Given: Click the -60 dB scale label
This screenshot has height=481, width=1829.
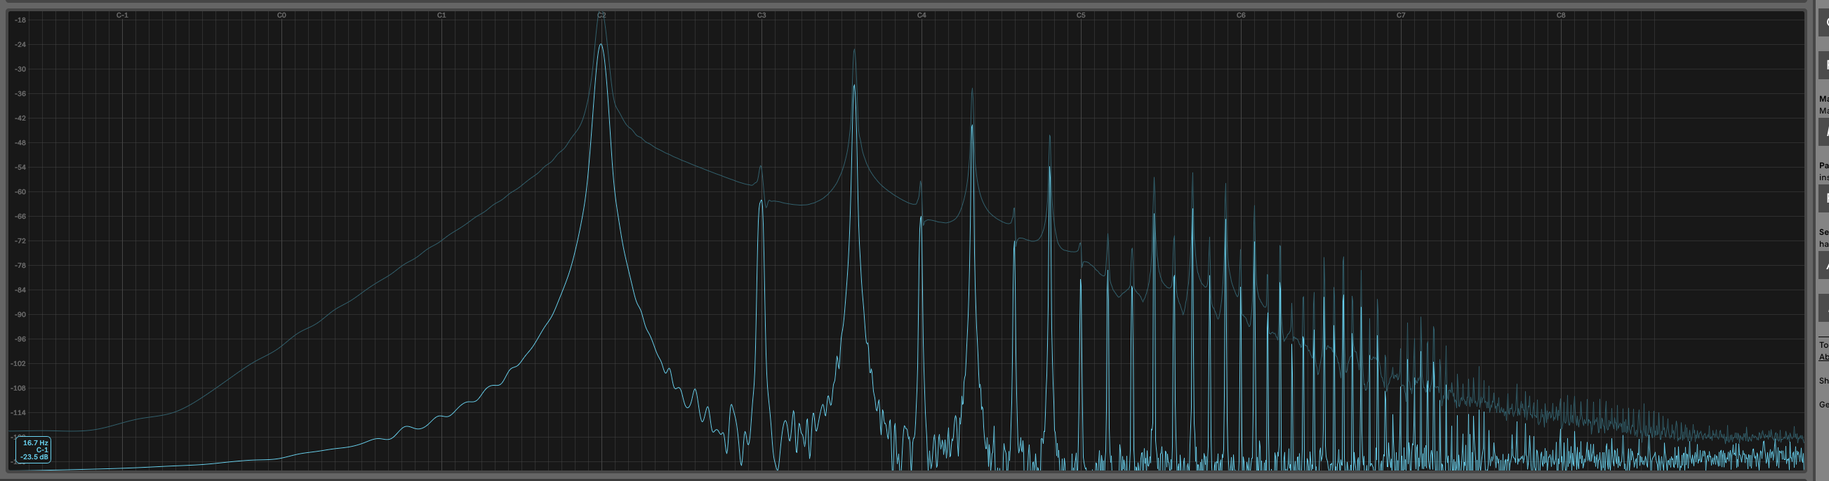Looking at the screenshot, I should [x=20, y=192].
